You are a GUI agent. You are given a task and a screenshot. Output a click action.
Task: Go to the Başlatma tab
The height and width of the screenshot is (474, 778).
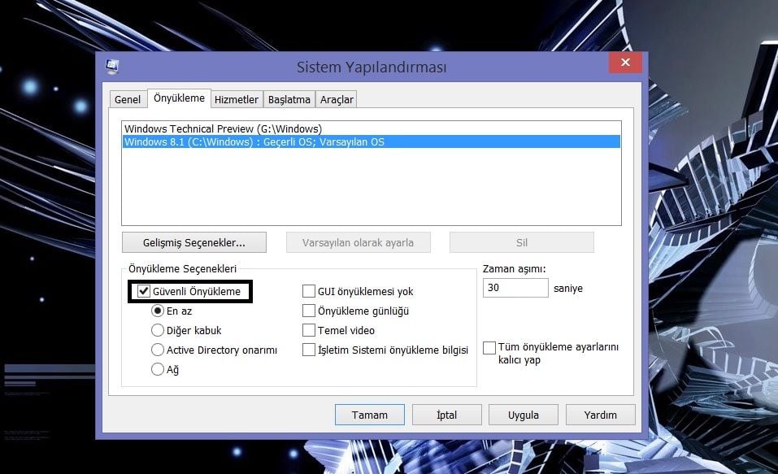289,99
